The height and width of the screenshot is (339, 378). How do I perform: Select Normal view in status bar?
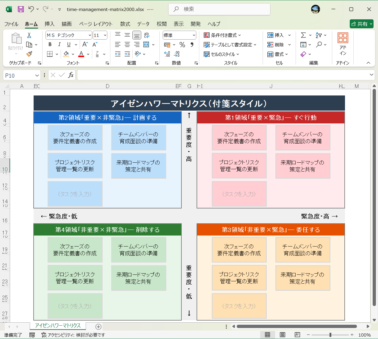[x=267, y=335]
